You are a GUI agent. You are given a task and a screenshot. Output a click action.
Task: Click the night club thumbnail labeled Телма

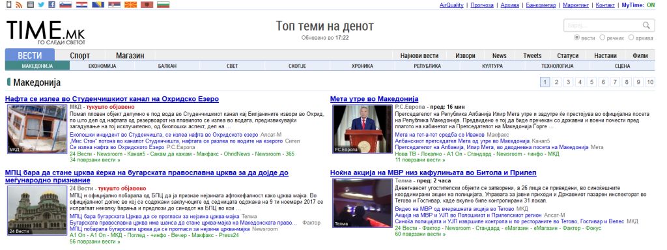[362, 203]
